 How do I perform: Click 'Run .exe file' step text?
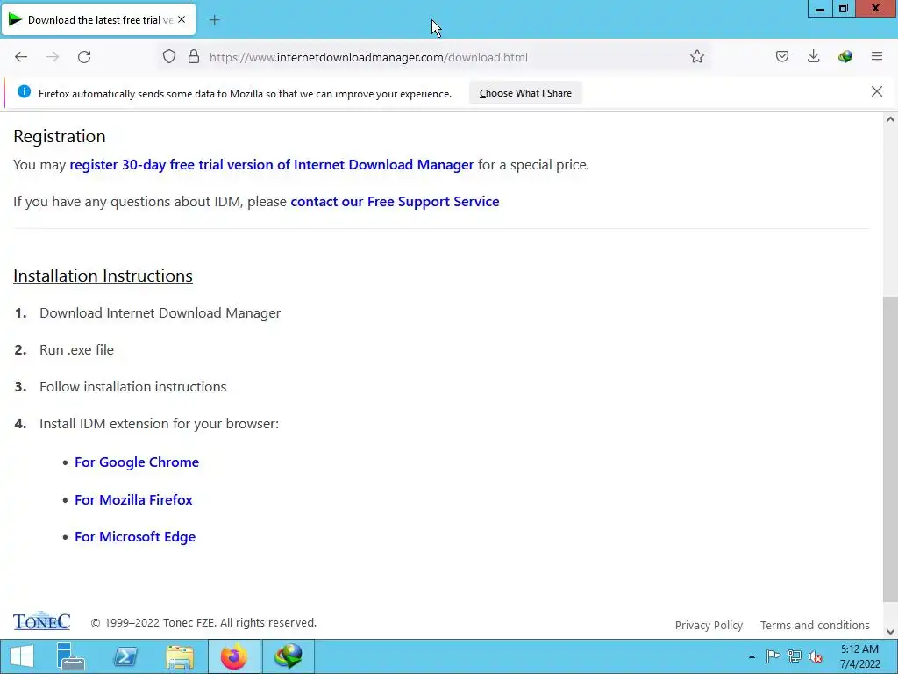coord(77,349)
